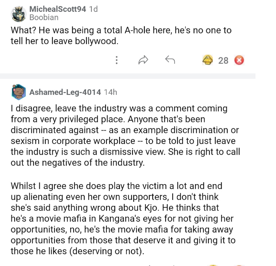Open more options on MichealScott94's comment
Viewport: 276px width, 266px height.
(117, 60)
